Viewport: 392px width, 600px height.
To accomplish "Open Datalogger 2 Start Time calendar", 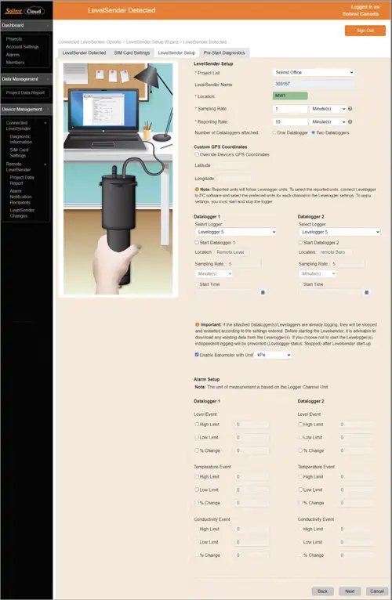I will (366, 292).
